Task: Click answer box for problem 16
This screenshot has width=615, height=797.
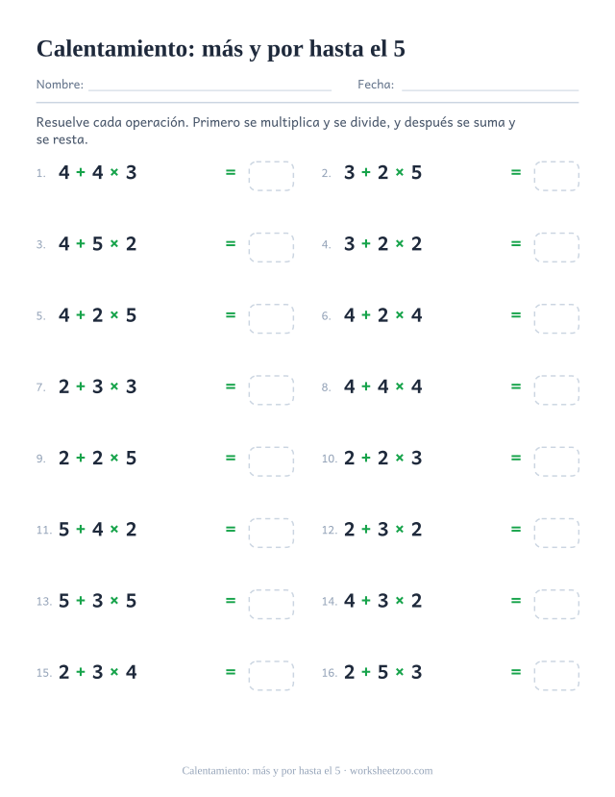Action: point(556,676)
